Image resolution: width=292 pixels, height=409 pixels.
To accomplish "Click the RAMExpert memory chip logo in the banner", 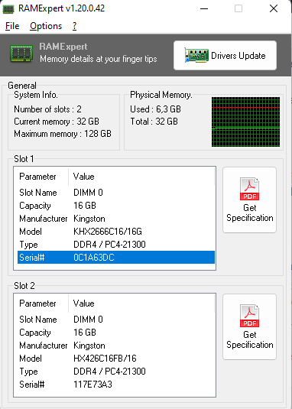I will pos(21,54).
